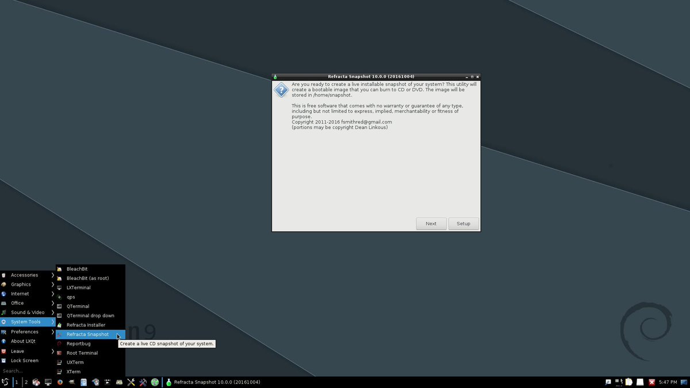Click the crossed wrench-screwdriver icon in panel

131,382
